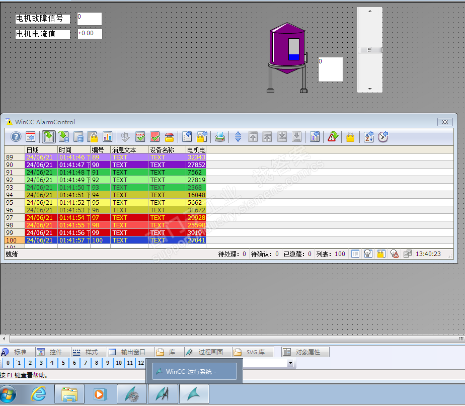Click the purple tank graphic
Image resolution: width=465 pixels, height=406 pixels.
coord(287,58)
